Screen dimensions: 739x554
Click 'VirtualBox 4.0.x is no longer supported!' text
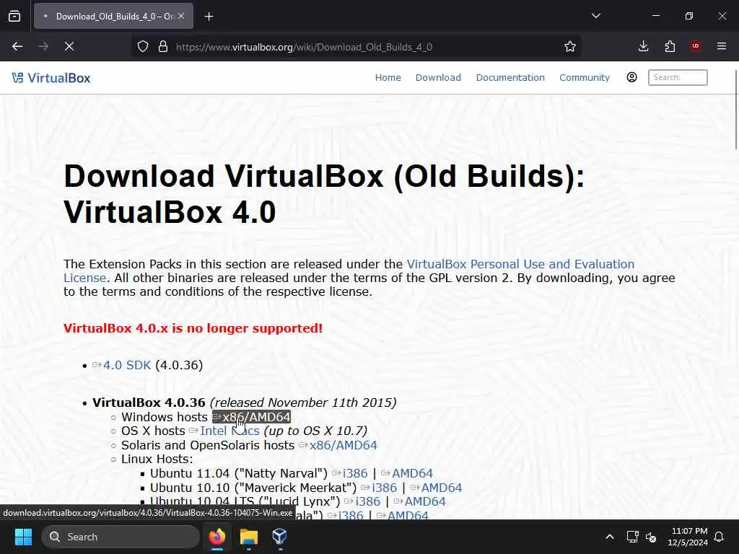(193, 328)
